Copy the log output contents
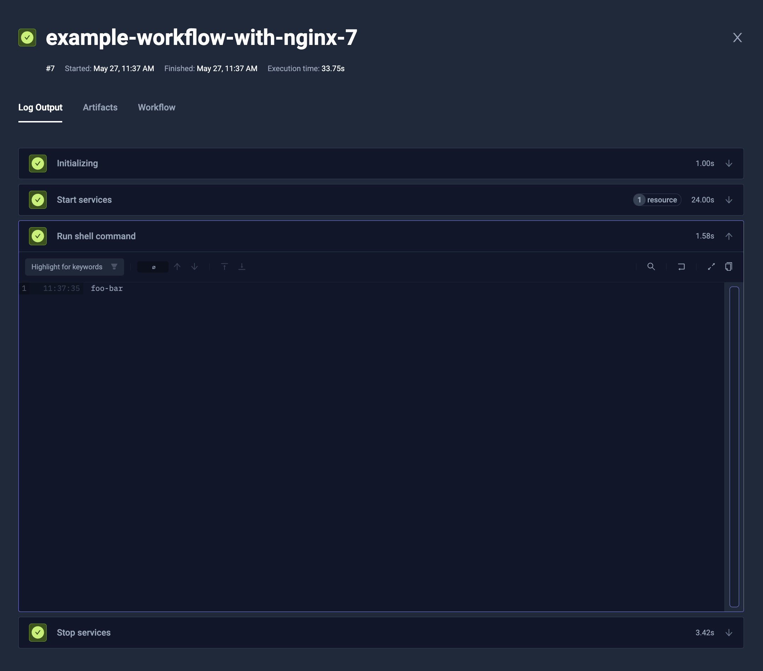The image size is (763, 671). click(729, 266)
